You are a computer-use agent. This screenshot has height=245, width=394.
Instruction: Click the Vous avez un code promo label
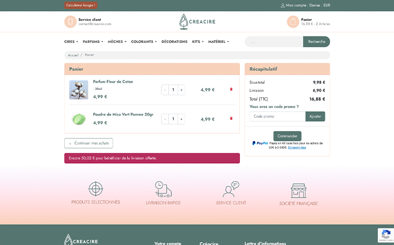click(274, 107)
